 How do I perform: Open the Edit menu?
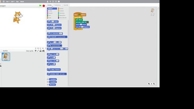point(12,2)
